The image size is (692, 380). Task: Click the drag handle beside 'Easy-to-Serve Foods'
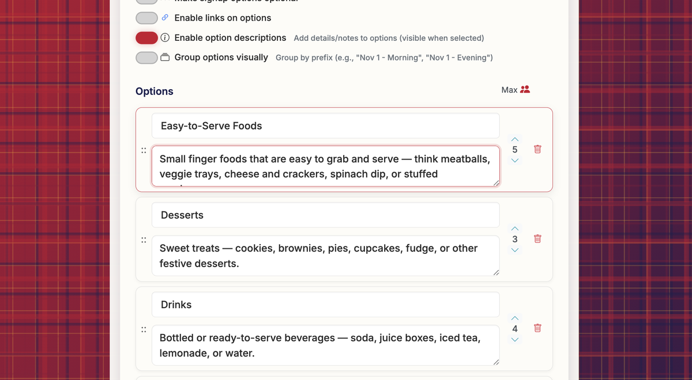tap(144, 150)
